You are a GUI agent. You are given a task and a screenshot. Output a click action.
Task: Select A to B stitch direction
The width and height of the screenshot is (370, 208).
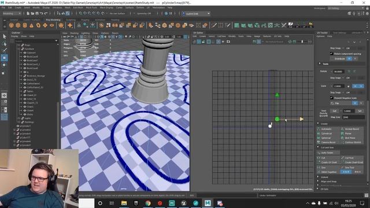pyautogui.click(x=346, y=172)
